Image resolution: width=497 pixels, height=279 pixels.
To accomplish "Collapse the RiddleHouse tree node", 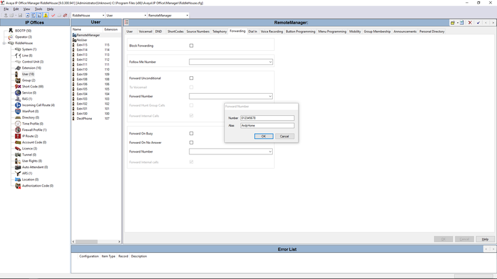I will pyautogui.click(x=4, y=43).
